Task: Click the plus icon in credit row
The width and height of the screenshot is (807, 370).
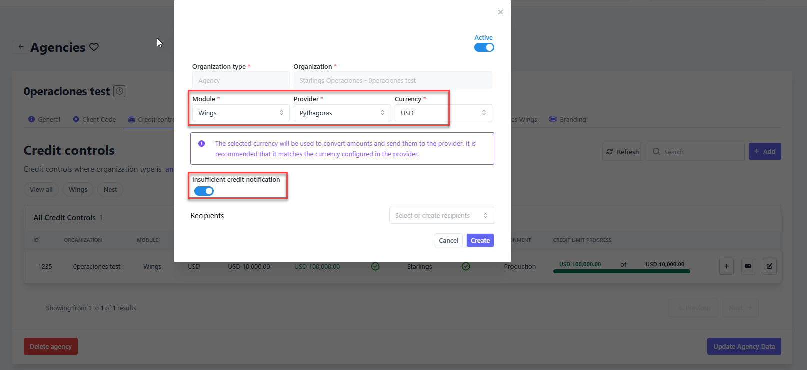Action: 726,266
